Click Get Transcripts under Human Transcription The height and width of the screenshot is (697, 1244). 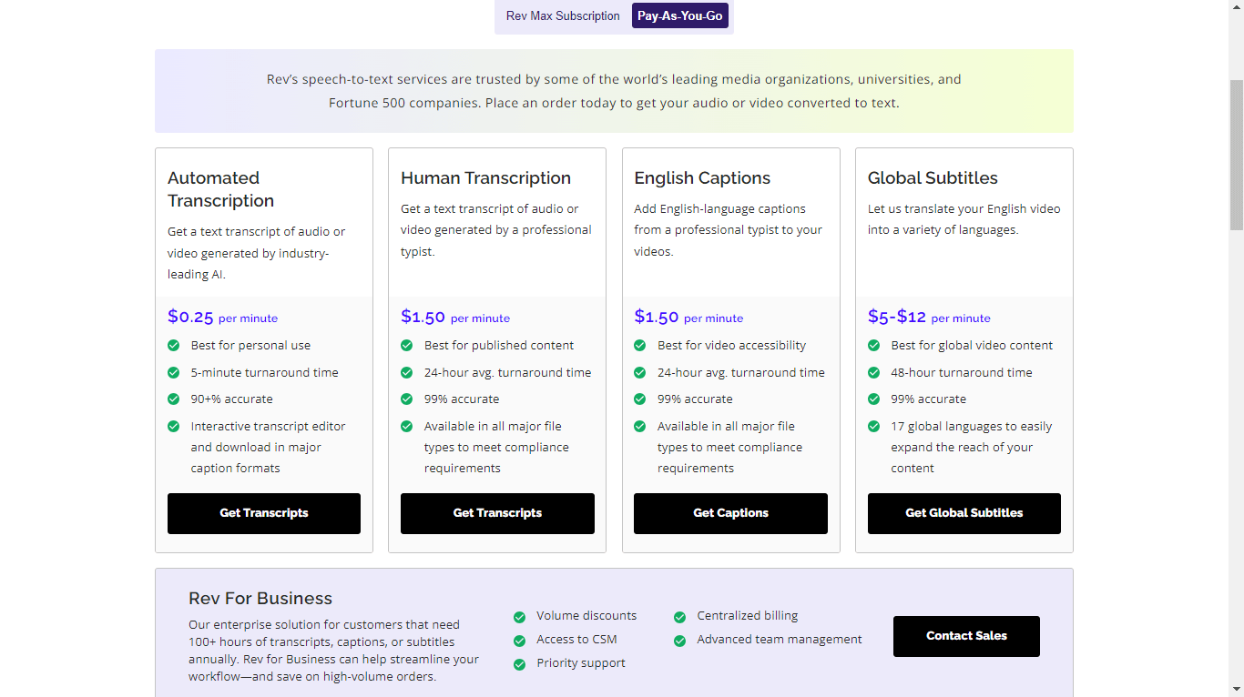point(497,513)
